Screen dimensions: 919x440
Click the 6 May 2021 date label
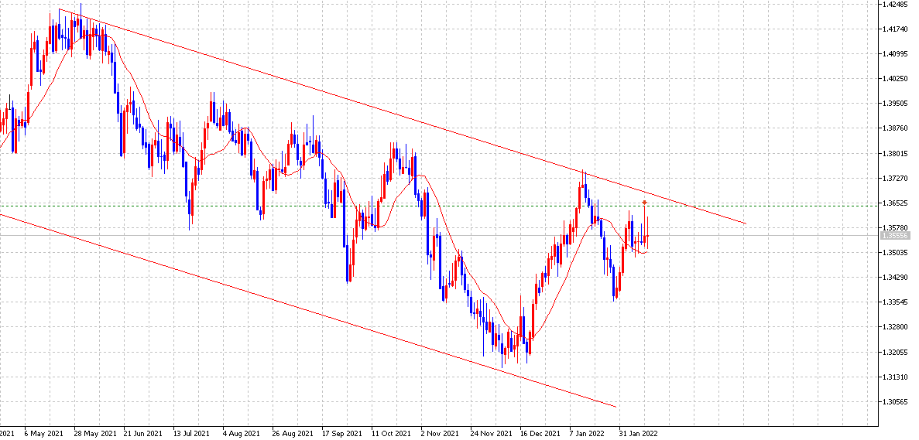tap(43, 435)
